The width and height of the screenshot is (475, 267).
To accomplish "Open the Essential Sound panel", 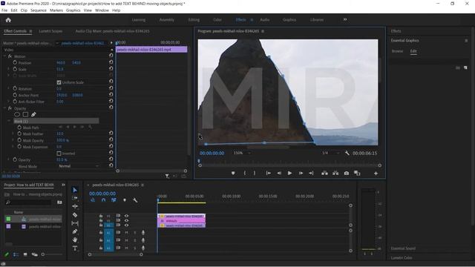I will point(403,248).
